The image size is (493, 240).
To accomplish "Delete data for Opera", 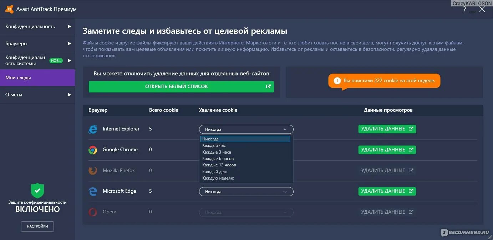I will pyautogui.click(x=387, y=212).
